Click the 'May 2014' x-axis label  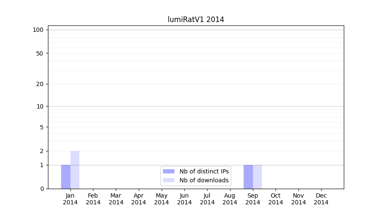[x=162, y=199]
